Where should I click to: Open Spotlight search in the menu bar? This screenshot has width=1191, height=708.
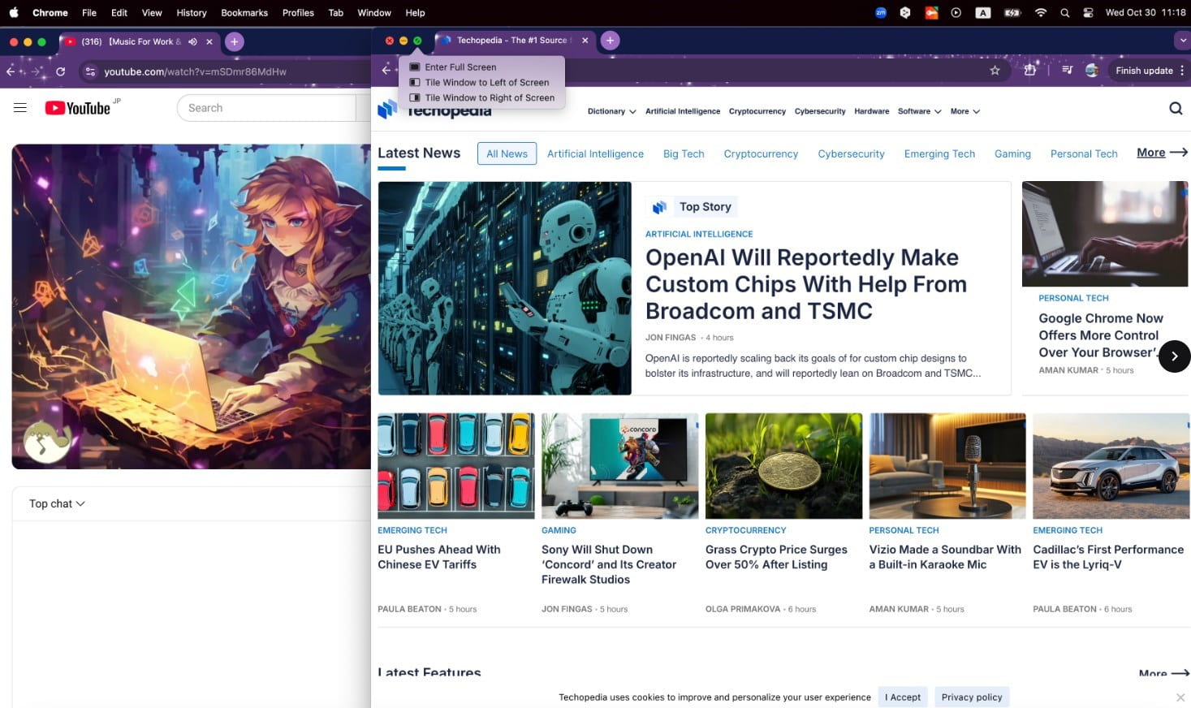1064,12
